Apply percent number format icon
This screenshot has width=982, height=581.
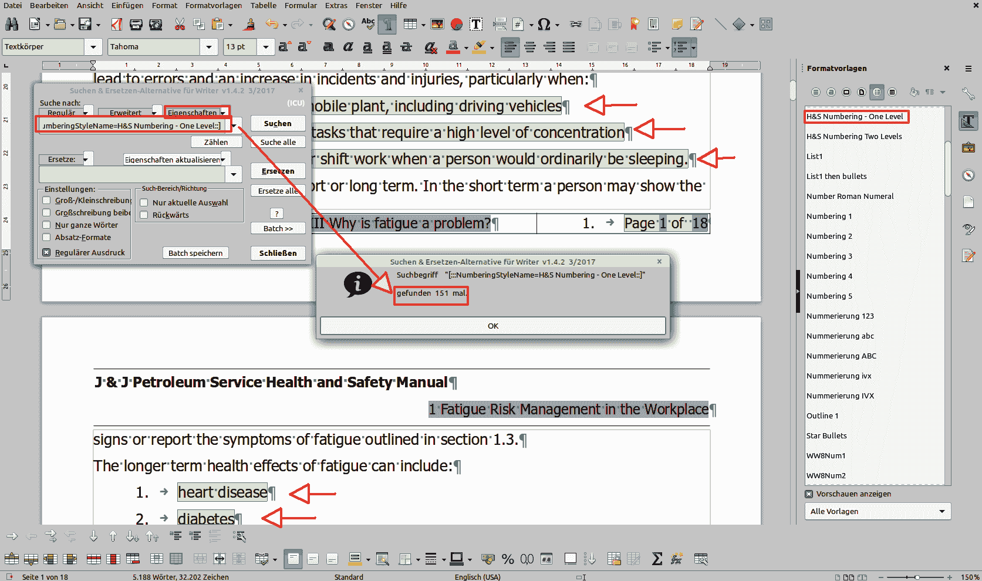(x=508, y=559)
